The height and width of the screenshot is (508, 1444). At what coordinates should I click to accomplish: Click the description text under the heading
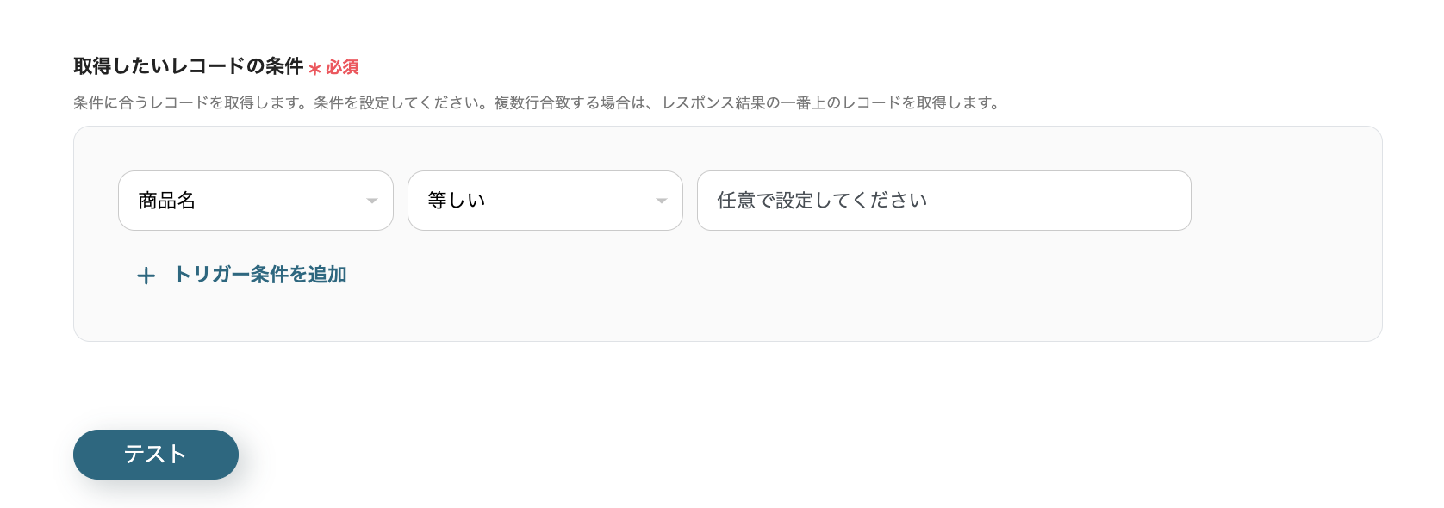536,101
